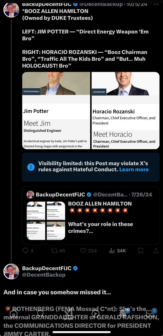
Task: Open Messages envelope with badge 5
Action: (150, 314)
